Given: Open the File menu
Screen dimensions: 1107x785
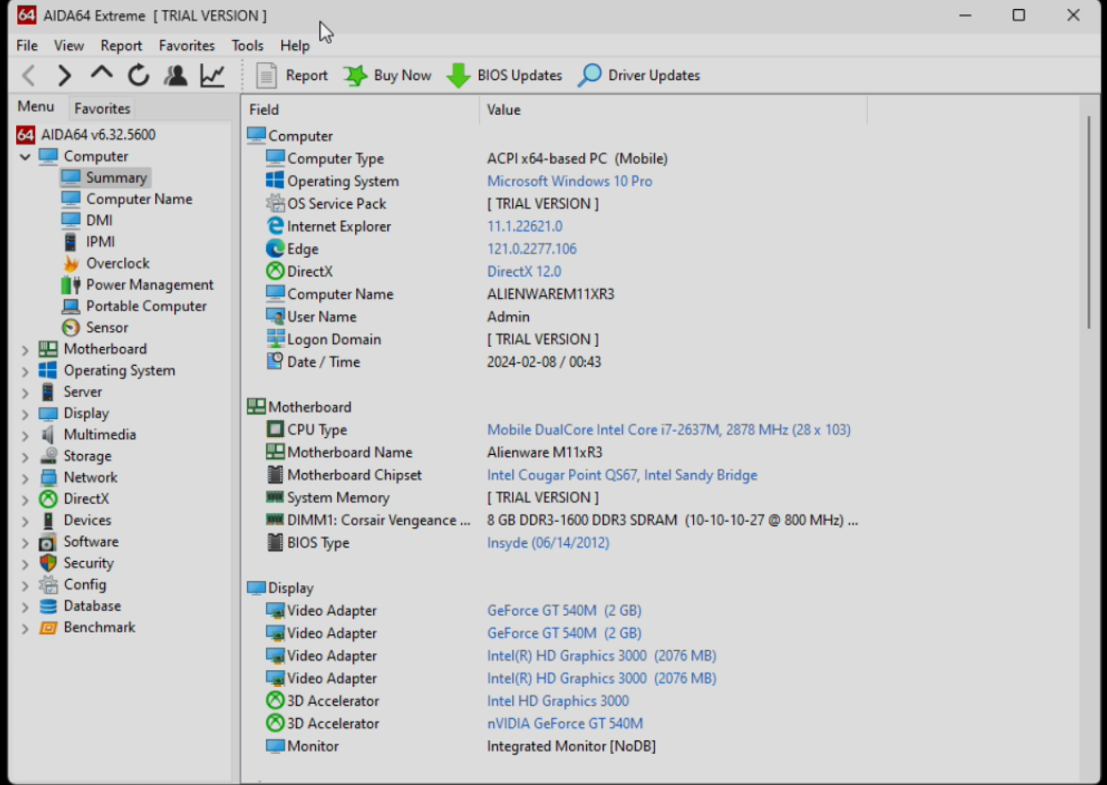Looking at the screenshot, I should (x=27, y=45).
